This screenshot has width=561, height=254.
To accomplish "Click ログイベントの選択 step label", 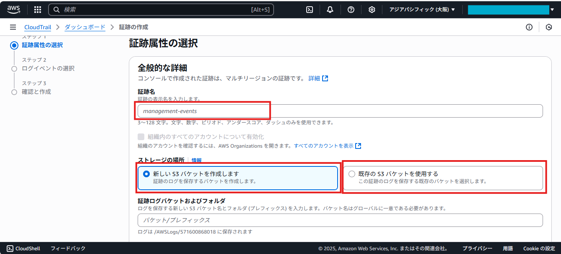I will (48, 68).
